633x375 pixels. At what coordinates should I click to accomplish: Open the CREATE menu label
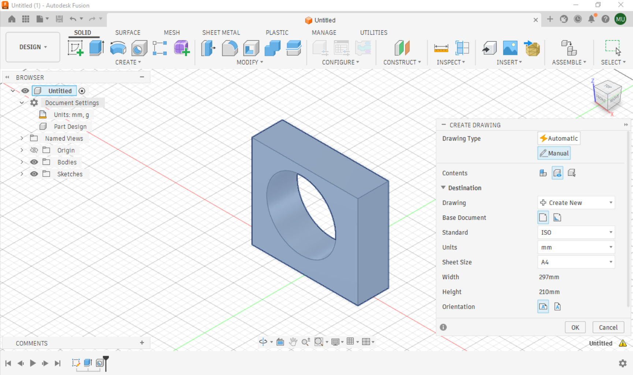128,62
